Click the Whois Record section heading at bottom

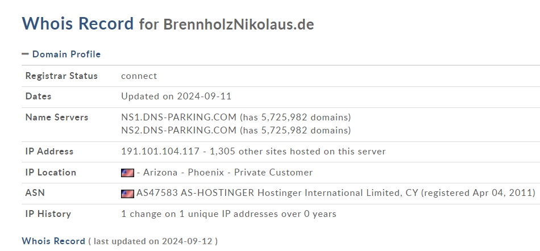[53, 241]
